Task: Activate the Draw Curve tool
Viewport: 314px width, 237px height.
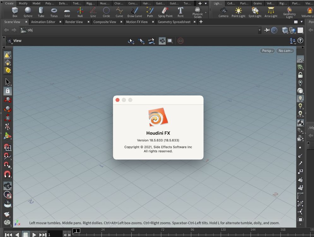Action: (135, 12)
